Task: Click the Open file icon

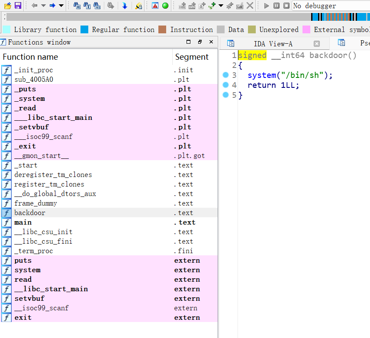Action: (x=7, y=6)
